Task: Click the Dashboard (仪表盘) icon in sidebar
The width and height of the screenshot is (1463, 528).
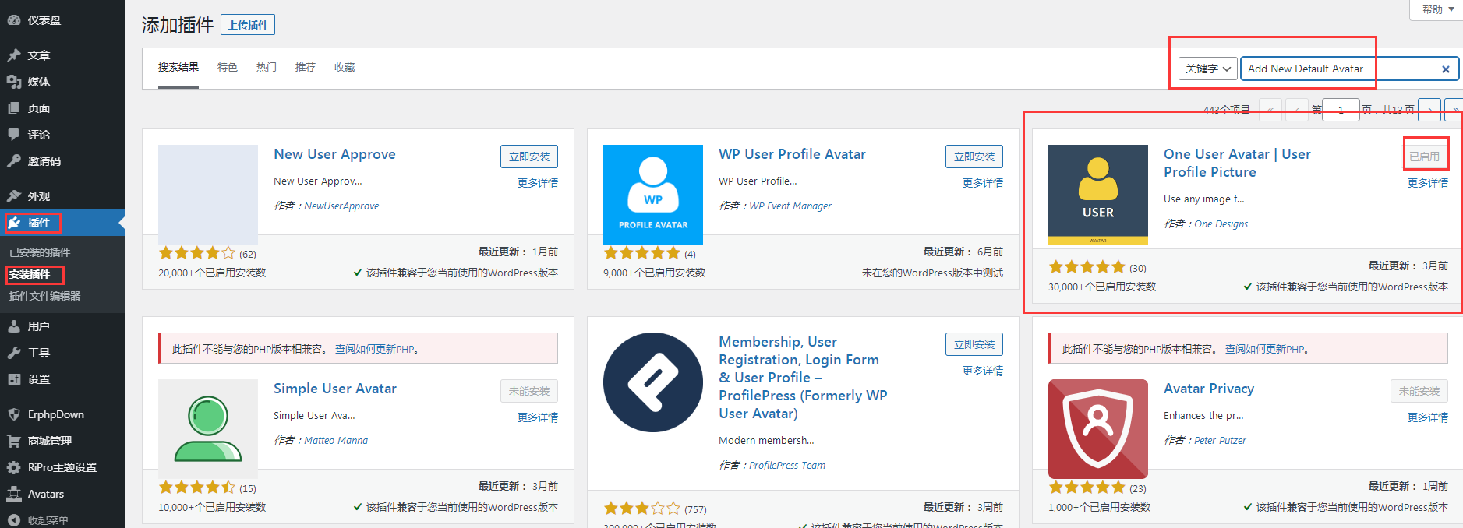Action: (x=14, y=20)
